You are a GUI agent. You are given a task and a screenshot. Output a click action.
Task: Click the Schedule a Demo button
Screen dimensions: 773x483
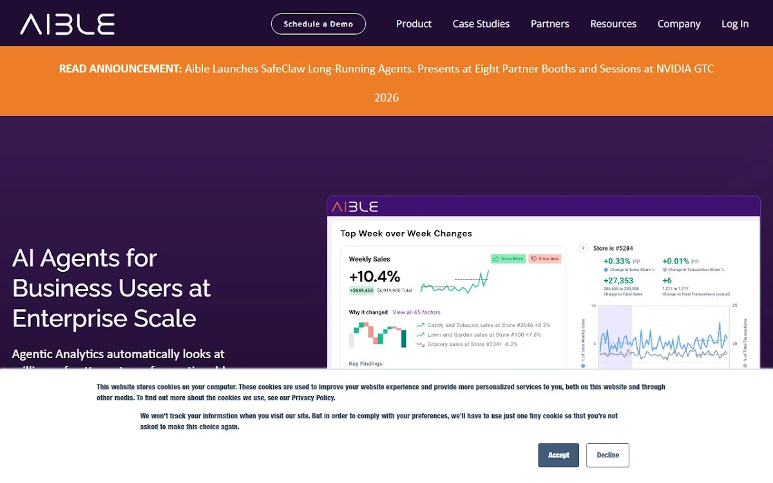(318, 24)
